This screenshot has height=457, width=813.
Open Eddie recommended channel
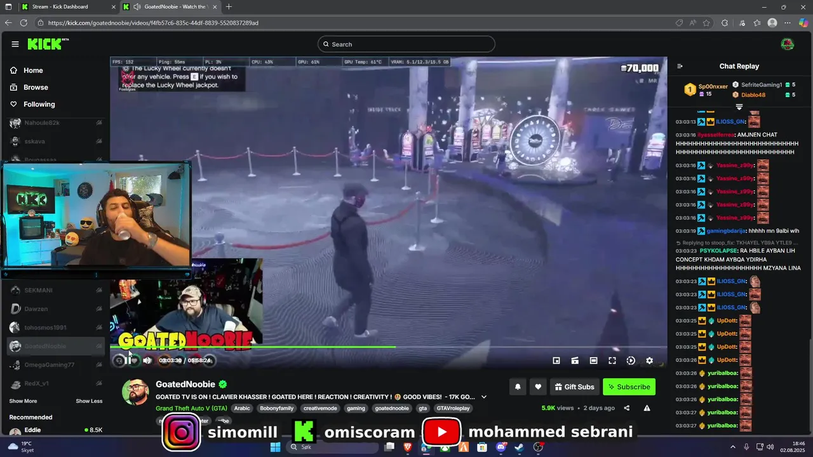coord(55,430)
